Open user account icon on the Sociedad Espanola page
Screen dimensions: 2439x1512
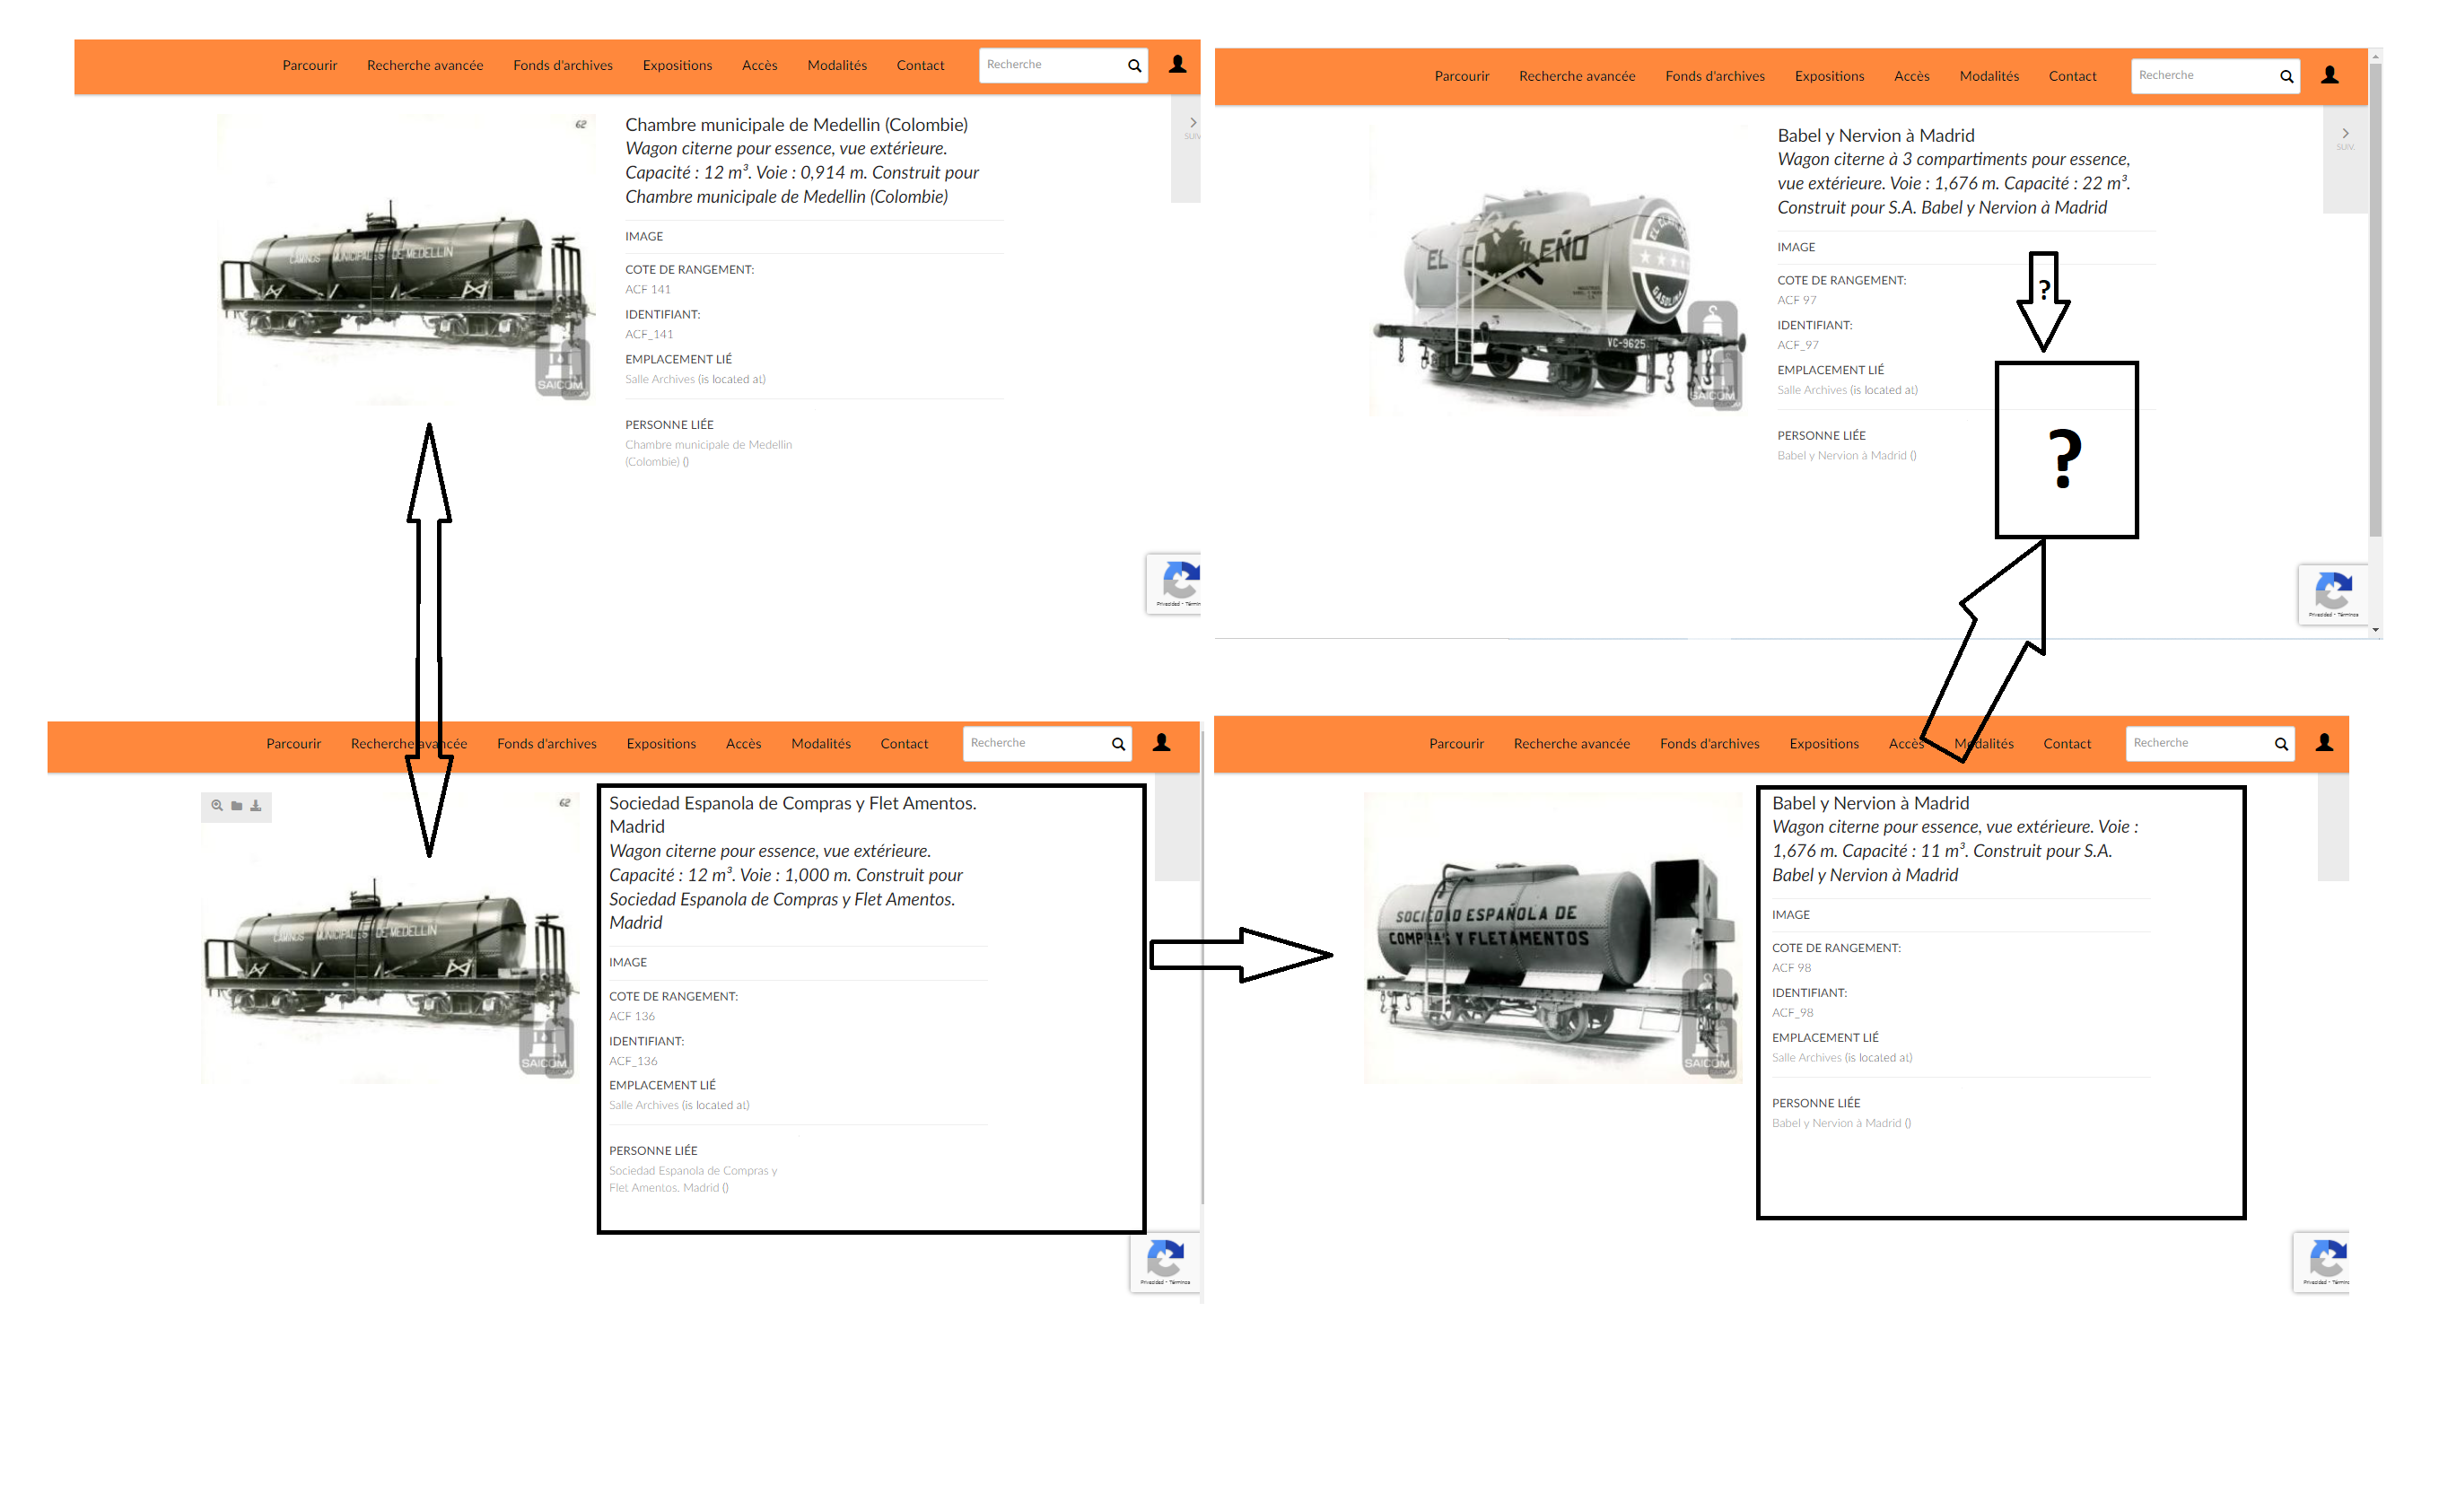pos(1162,743)
